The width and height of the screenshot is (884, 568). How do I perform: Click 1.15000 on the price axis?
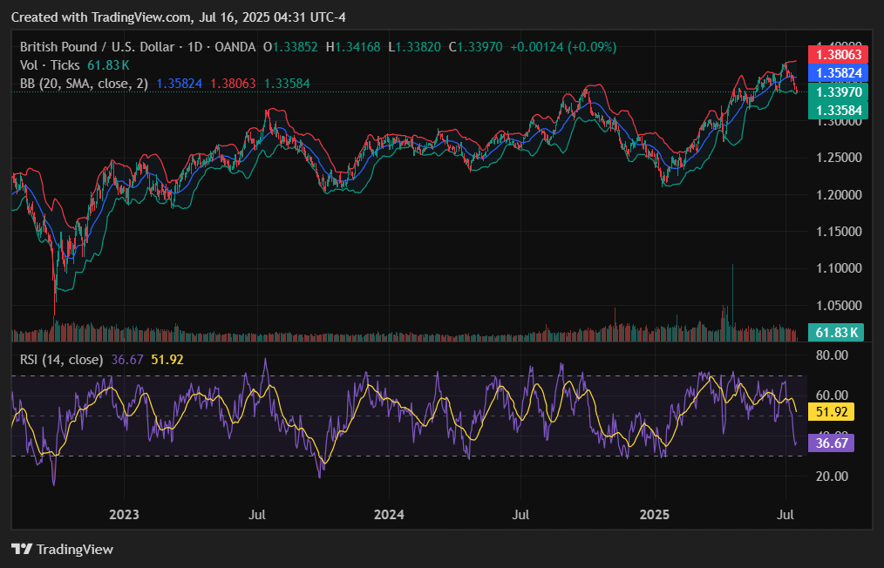(839, 231)
